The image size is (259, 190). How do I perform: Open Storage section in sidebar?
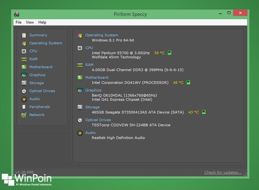pos(36,83)
